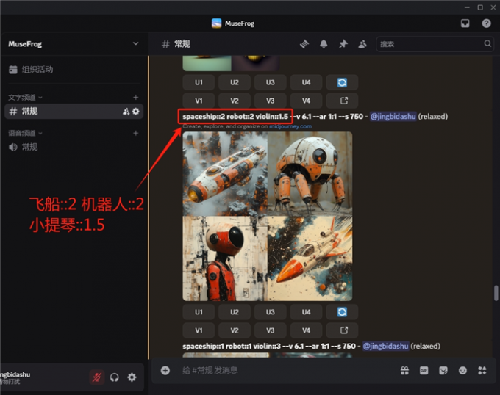Viewport: 500px width, 395px height.
Task: Click U2 below the spaceship image grid
Action: tap(235, 312)
